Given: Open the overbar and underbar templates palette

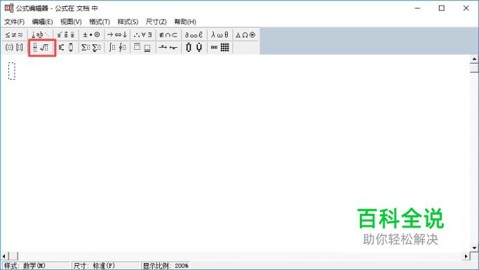Looking at the screenshot, I should click(143, 48).
